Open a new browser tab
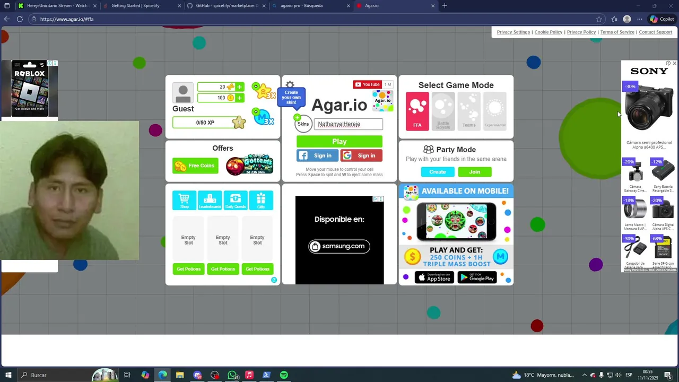 tap(445, 6)
